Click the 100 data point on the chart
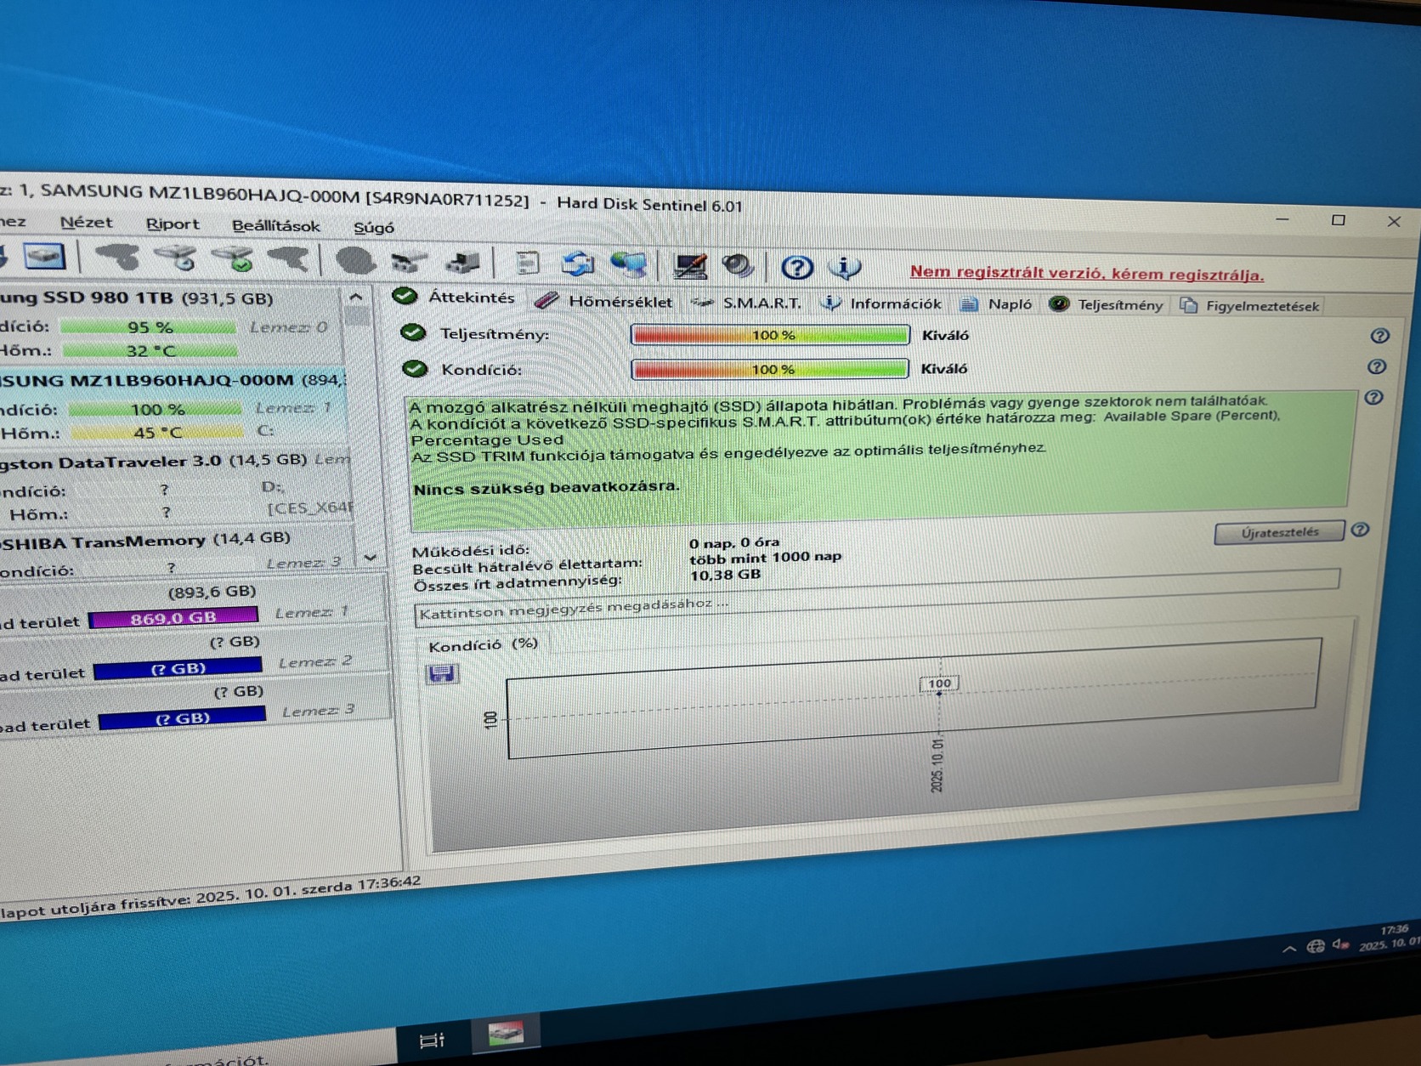1421x1066 pixels. (939, 683)
